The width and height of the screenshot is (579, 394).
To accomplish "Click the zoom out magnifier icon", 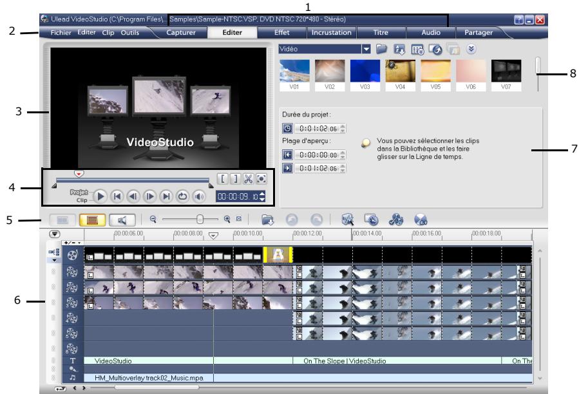I will click(153, 220).
